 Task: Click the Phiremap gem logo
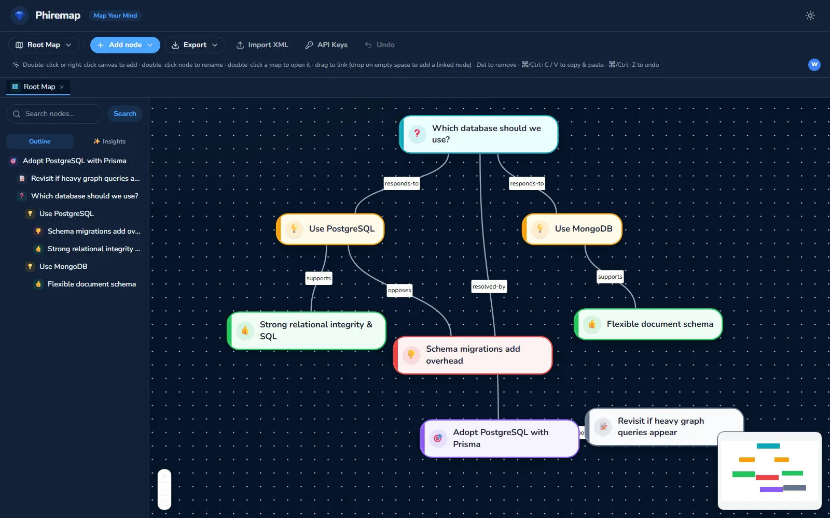coord(20,16)
